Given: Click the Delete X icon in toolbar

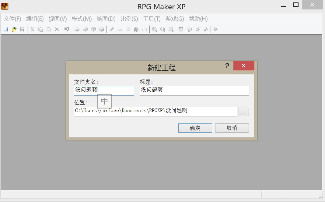Looking at the screenshot, I should (x=57, y=29).
